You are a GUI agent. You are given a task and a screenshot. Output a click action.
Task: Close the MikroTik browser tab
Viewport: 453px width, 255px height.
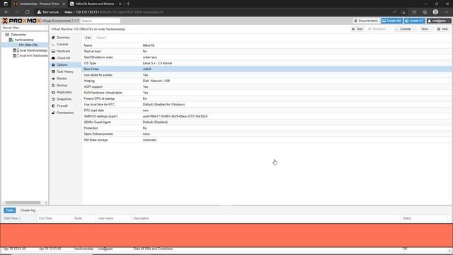(120, 4)
